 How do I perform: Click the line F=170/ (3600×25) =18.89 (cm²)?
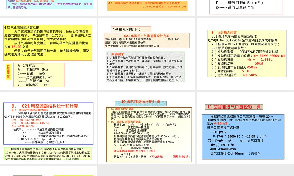tap(240, 136)
